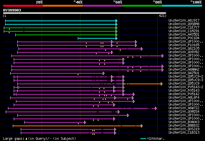Screen dimensions: 205x141
Task: Click the 'Large gaps:' legend text
Action: [x=13, y=139]
